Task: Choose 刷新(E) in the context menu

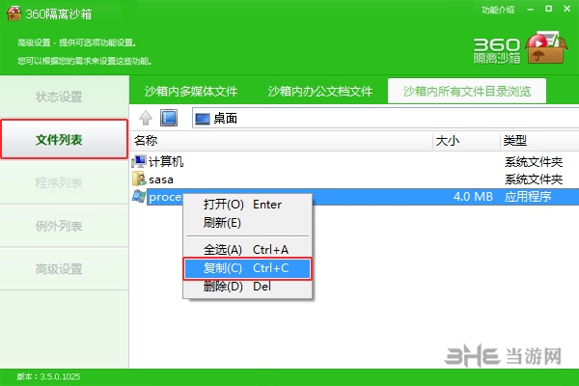Action: (x=247, y=223)
